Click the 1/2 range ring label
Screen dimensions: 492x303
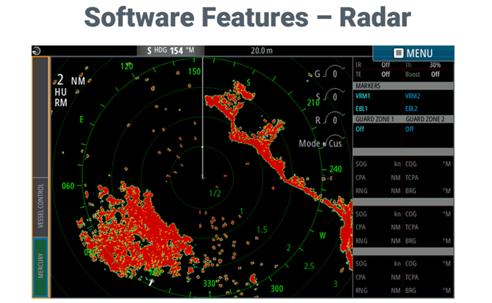pyautogui.click(x=215, y=193)
